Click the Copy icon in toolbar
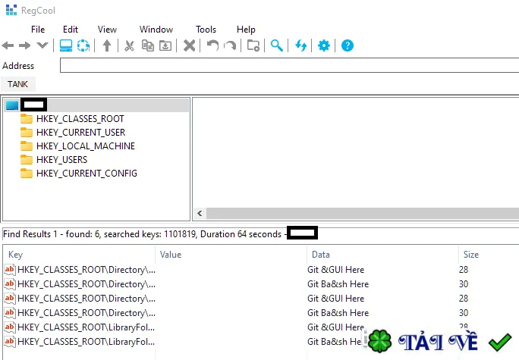This screenshot has width=519, height=360. 148,45
